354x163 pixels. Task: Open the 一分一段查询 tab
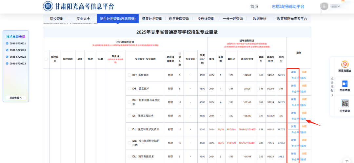(232, 19)
